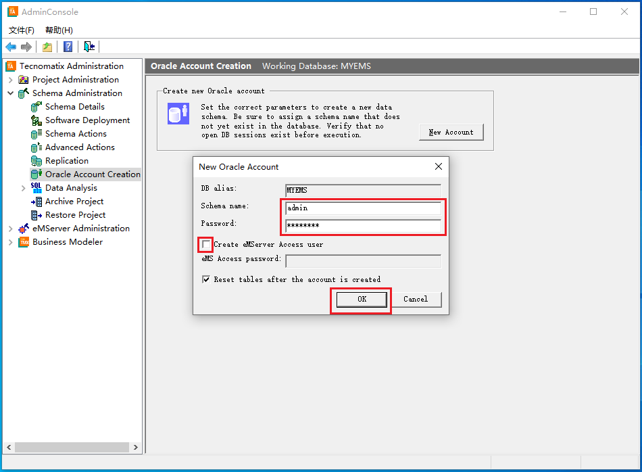The height and width of the screenshot is (472, 642).
Task: Uncheck Reset tables after account is created
Action: pos(206,279)
